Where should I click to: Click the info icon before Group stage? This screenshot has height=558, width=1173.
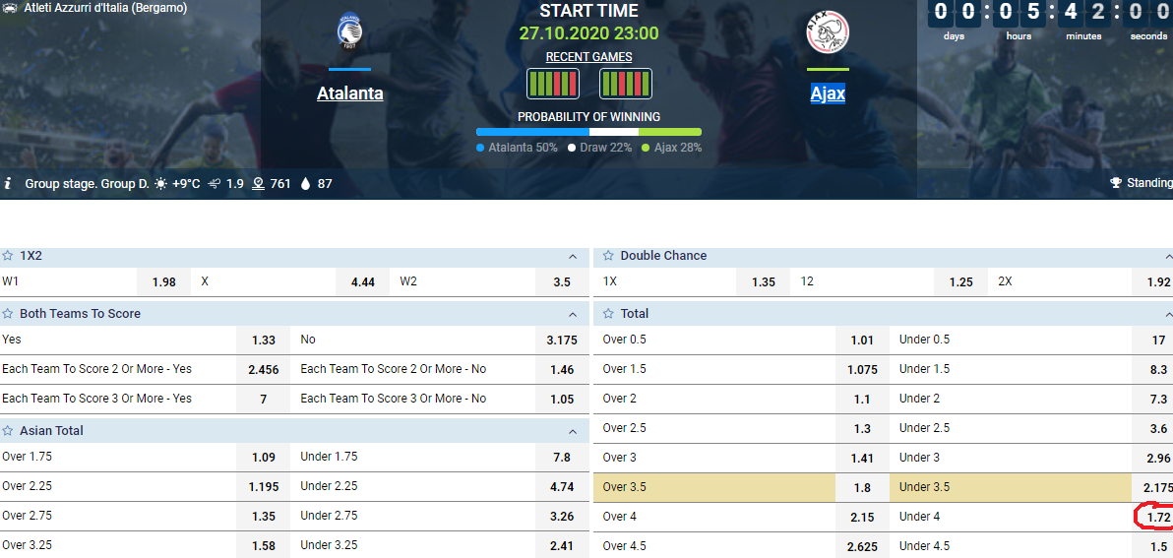click(x=8, y=183)
